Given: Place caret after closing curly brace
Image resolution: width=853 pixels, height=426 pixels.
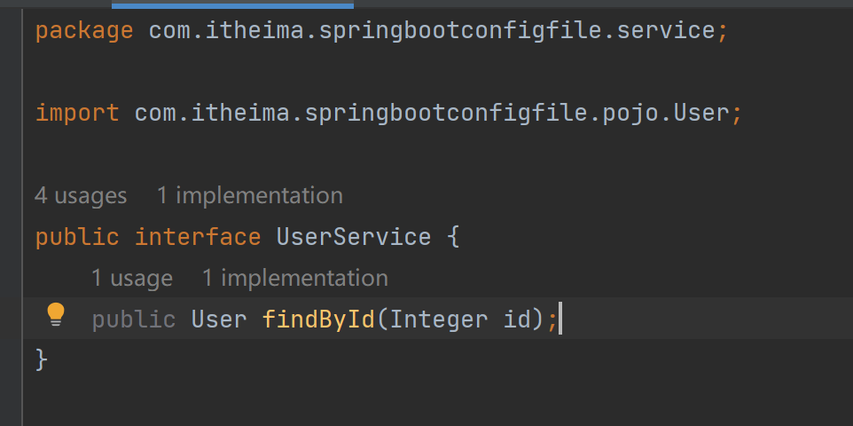Looking at the screenshot, I should click(49, 360).
